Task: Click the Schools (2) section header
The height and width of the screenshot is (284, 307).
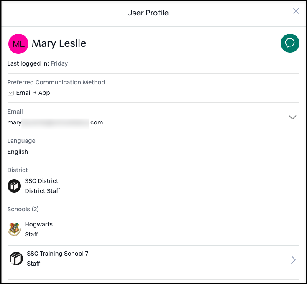Action: (x=23, y=209)
